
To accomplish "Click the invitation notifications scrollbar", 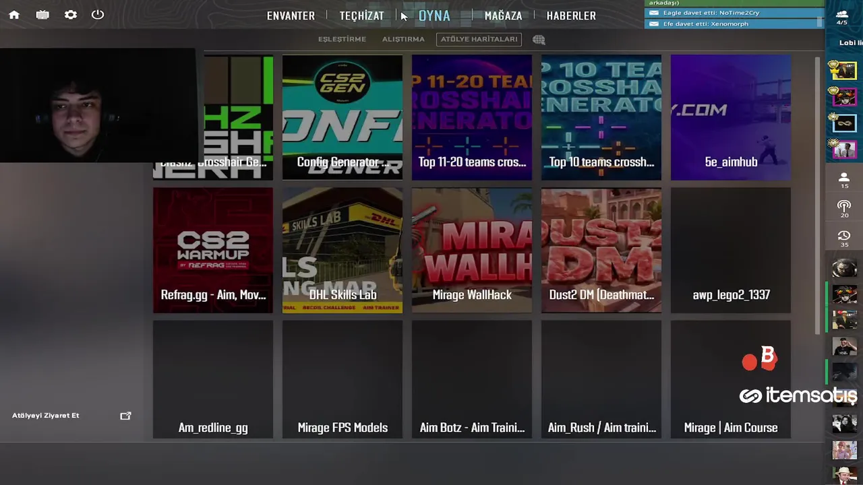I will coord(821,22).
